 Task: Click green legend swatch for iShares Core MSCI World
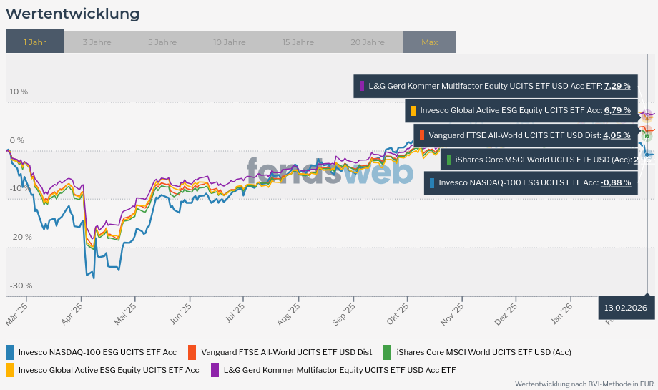[388, 352]
